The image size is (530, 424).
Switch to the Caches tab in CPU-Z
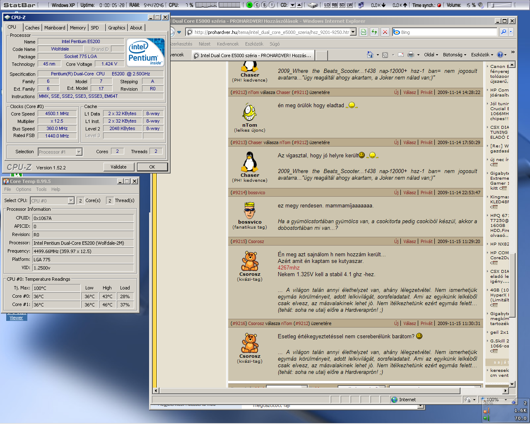tap(32, 28)
